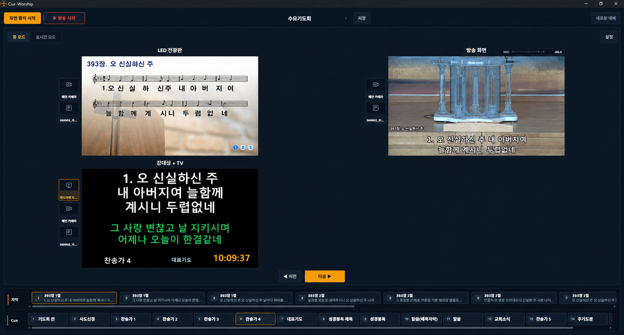Image resolution: width=624 pixels, height=335 pixels.
Task: Select subtitle 5 '393장 2절'
Action: click(426, 298)
